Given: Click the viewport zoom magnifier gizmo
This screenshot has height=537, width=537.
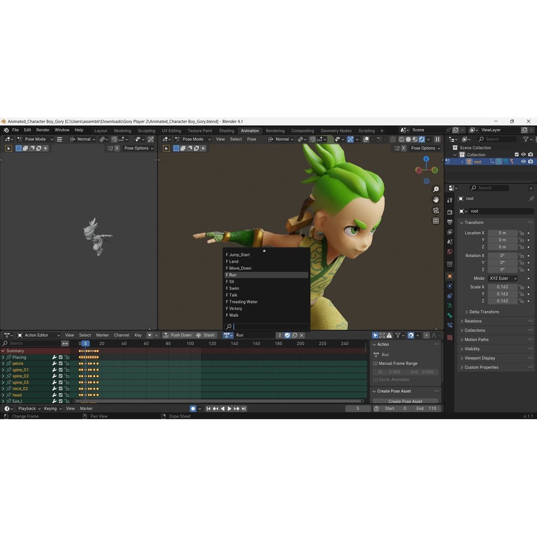Looking at the screenshot, I should (436, 189).
